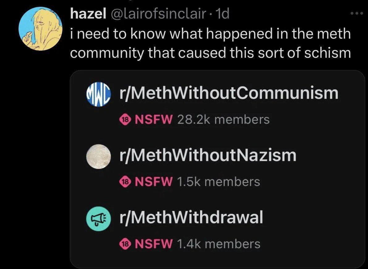Click the 1d tweet timestamp

coord(222,14)
